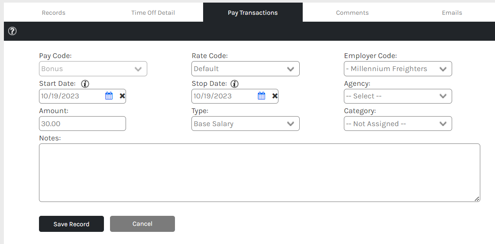
Task: Click the Employer Code label
Action: pyautogui.click(x=370, y=56)
